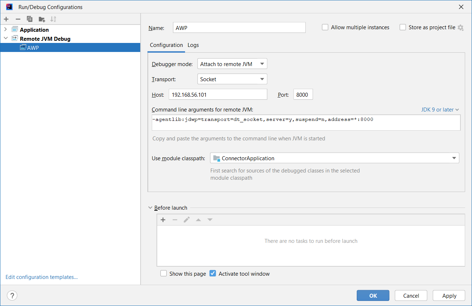Click the gear icon beside Store as project file
The width and height of the screenshot is (472, 306).
point(460,27)
